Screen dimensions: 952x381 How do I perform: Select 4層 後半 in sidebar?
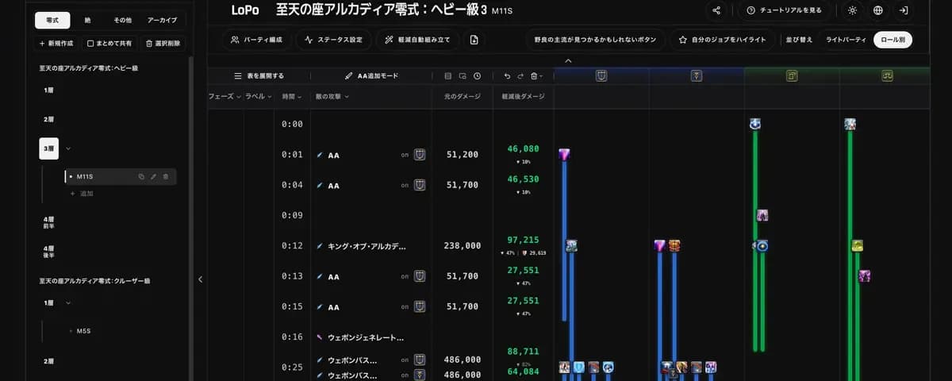pyautogui.click(x=49, y=252)
